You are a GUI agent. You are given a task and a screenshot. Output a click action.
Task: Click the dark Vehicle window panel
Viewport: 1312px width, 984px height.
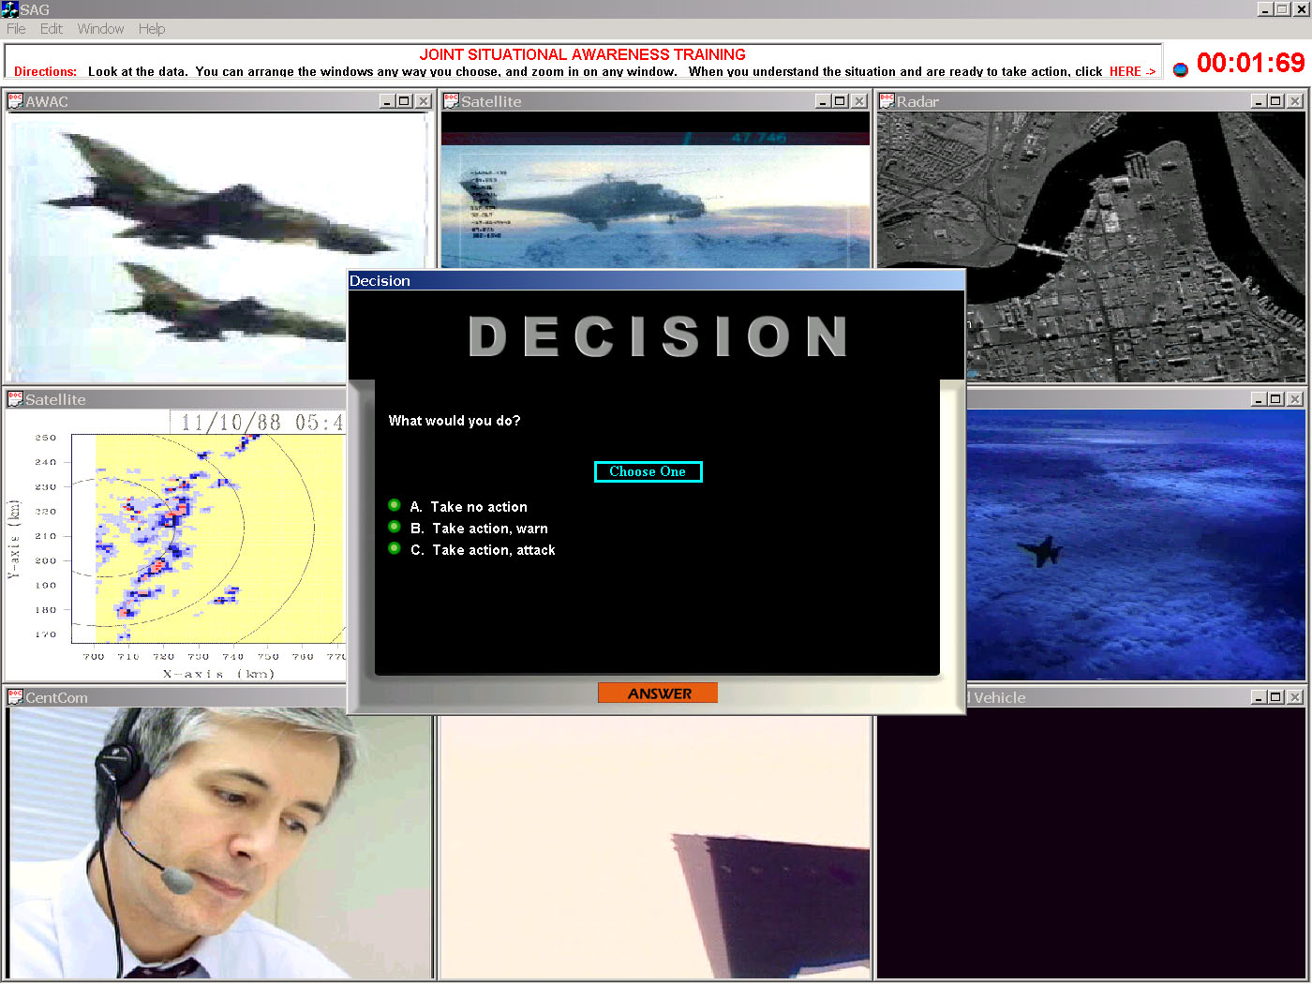pos(1092,843)
